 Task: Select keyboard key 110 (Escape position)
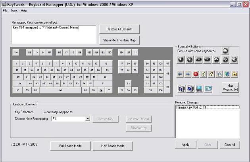tap(16, 52)
